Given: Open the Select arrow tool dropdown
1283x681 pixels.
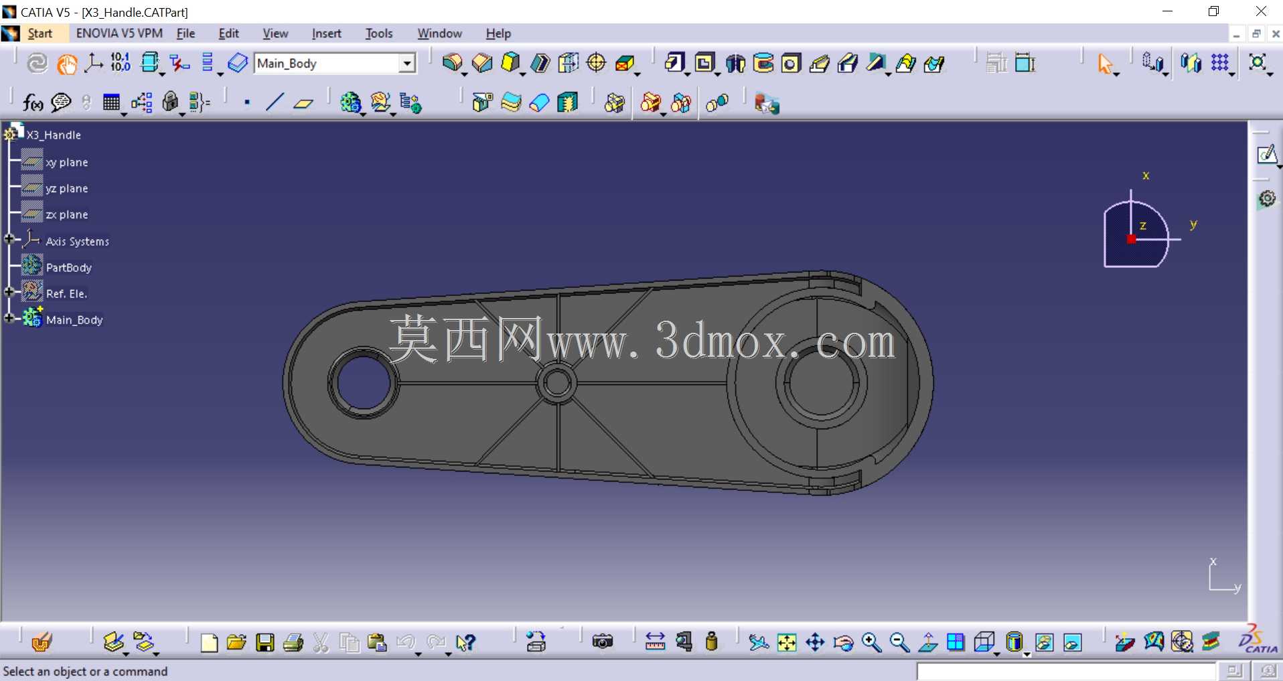Looking at the screenshot, I should tap(1116, 74).
